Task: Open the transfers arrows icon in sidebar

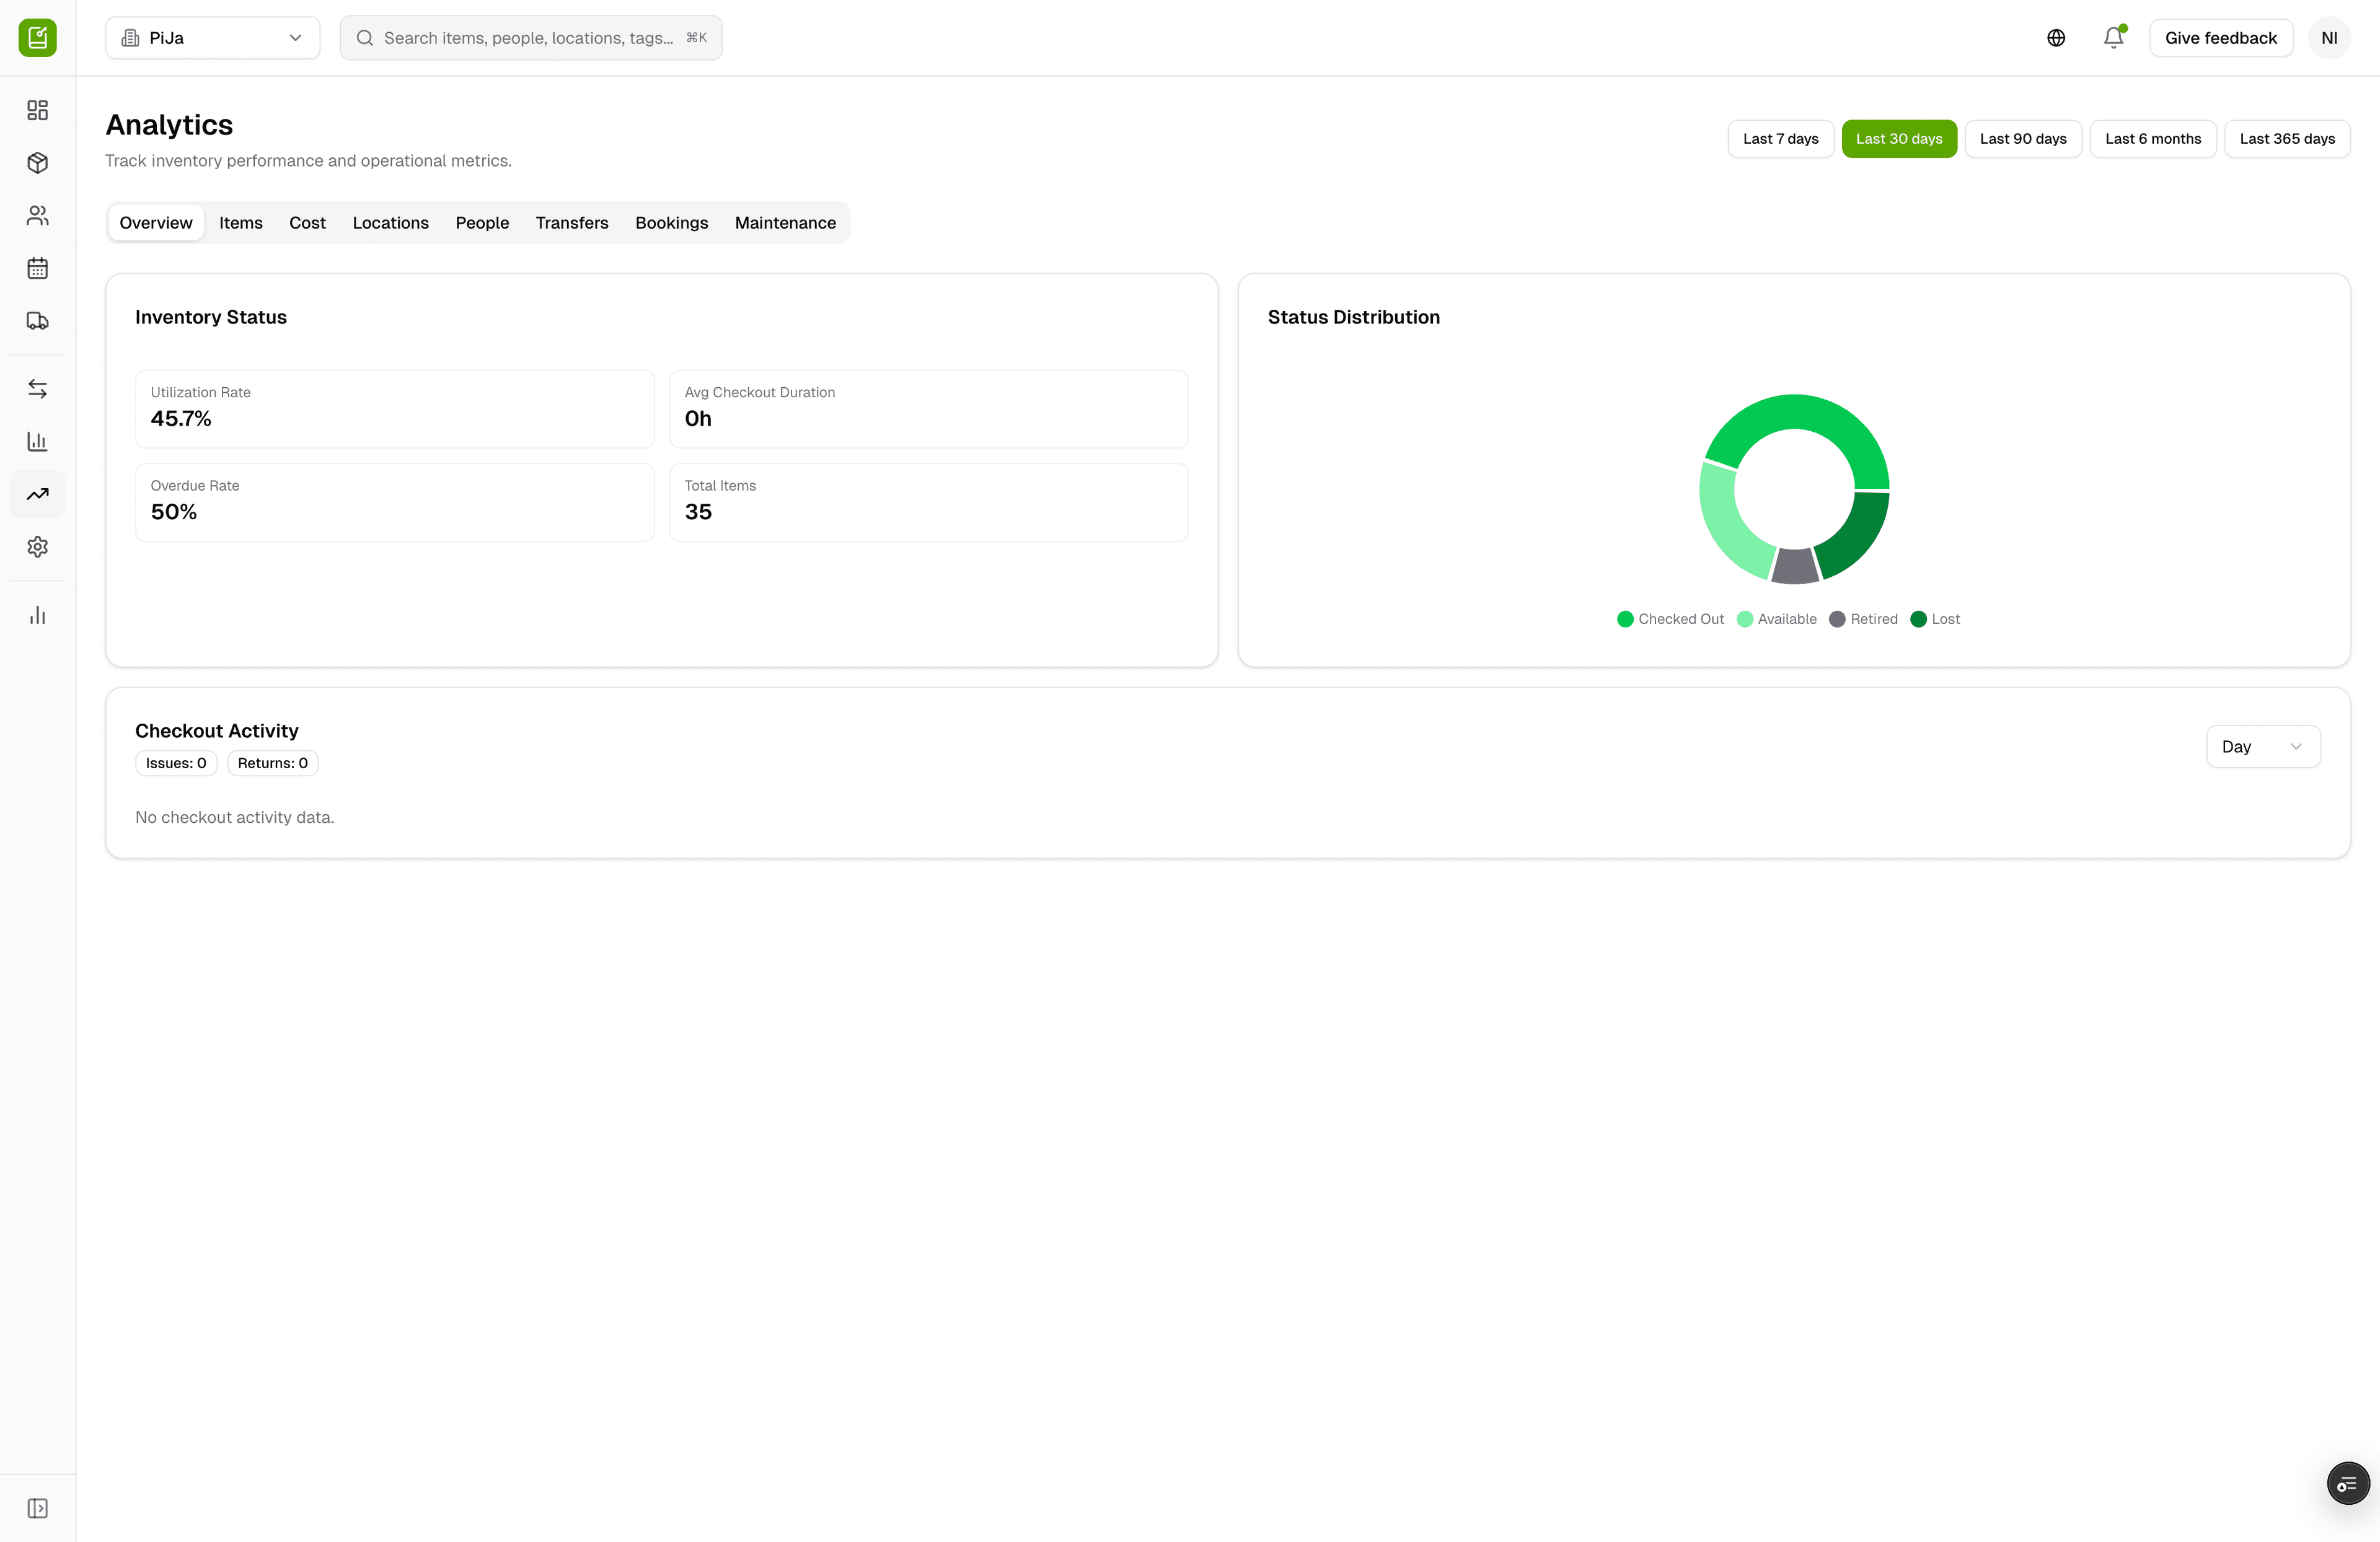Action: click(x=38, y=388)
